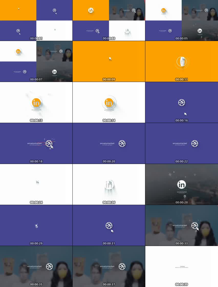Open the final white frame stamped 00:00:39

point(182,266)
